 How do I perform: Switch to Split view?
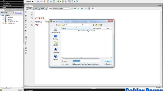pyautogui.click(x=35, y=9)
